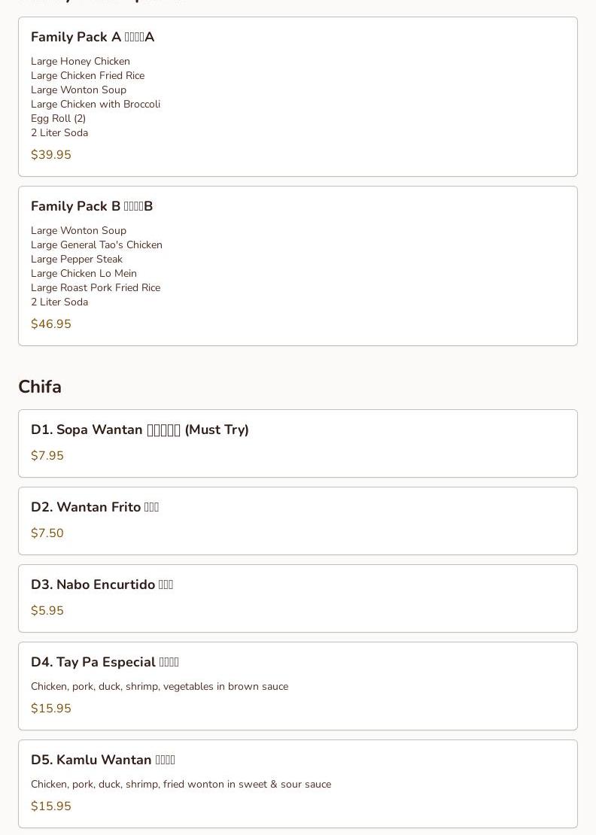Image resolution: width=596 pixels, height=835 pixels.
Task: Click the Kamlu Wantan sweet & sour description
Action: tap(181, 785)
